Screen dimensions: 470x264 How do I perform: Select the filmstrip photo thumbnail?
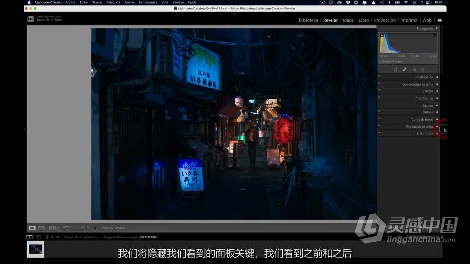pyautogui.click(x=35, y=249)
